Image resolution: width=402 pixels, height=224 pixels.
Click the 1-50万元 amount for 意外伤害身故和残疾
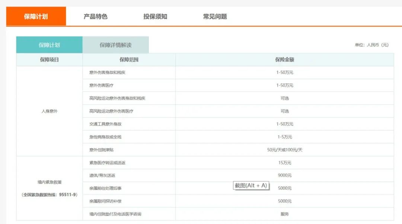pyautogui.click(x=285, y=73)
